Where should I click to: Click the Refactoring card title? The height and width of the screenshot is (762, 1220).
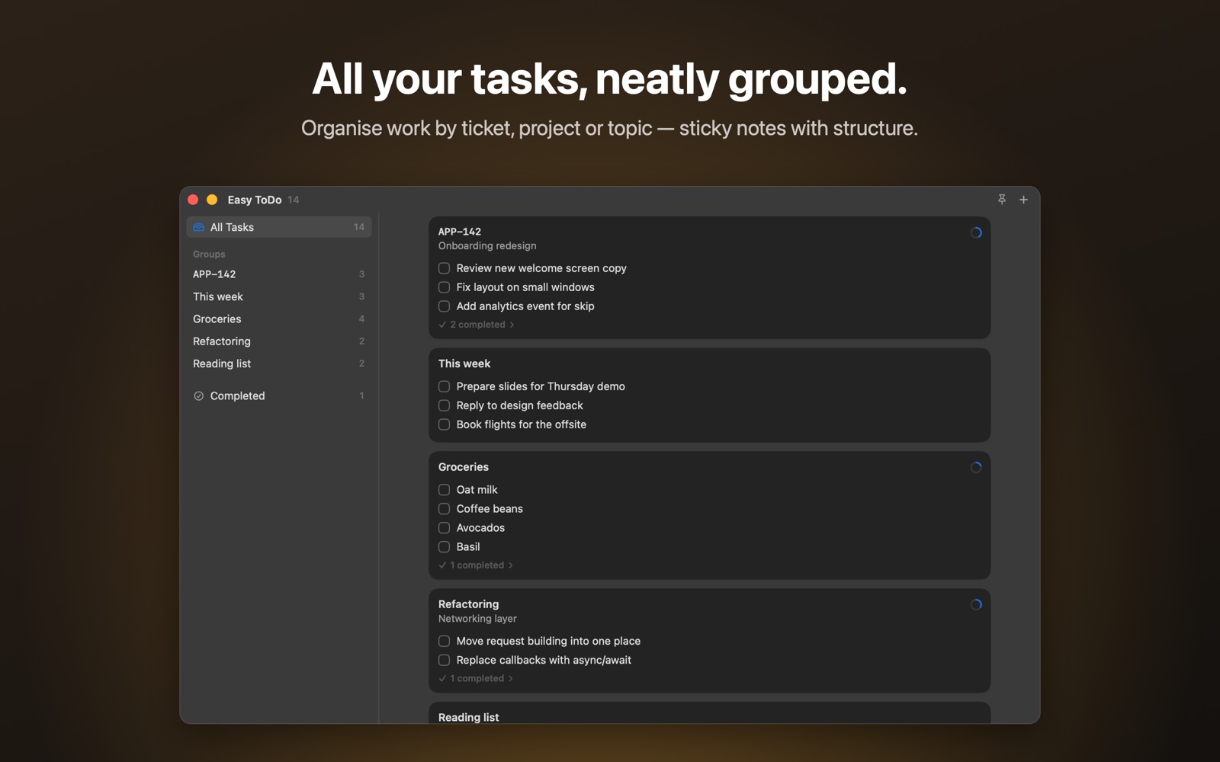tap(469, 604)
